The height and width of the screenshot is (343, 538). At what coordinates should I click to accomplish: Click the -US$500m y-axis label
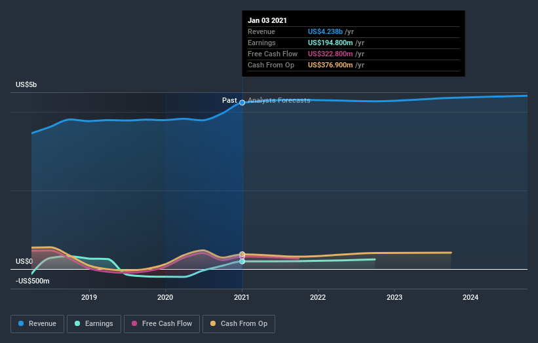tap(33, 281)
